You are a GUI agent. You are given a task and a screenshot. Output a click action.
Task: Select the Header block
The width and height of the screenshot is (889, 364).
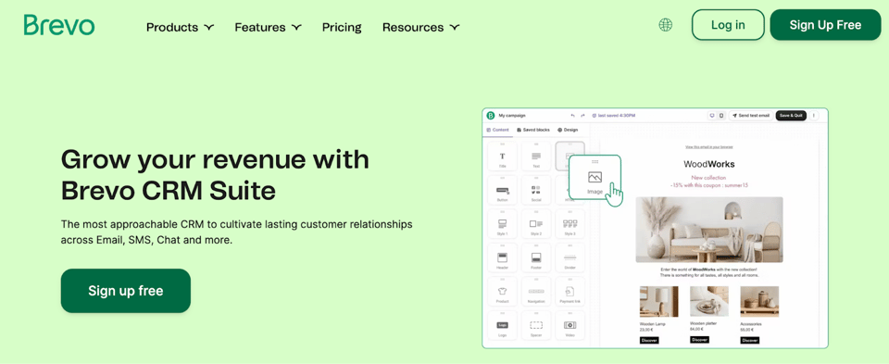[502, 257]
